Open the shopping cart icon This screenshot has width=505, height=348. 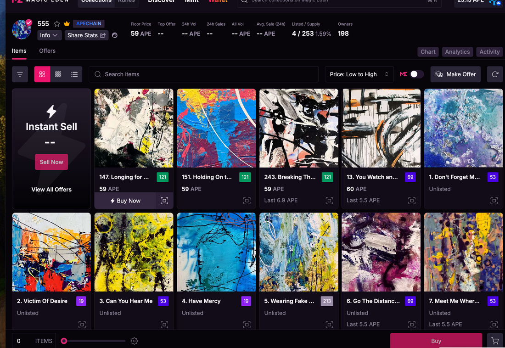point(495,341)
